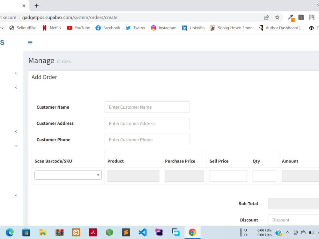Viewport: 319px width, 239px height.
Task: Toggle the sidebar using the hamburger icon
Action: point(30,42)
